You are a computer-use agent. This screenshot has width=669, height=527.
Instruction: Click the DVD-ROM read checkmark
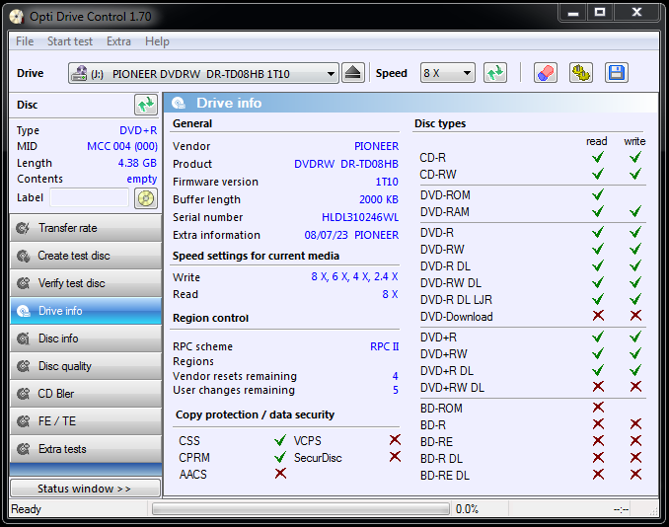pyautogui.click(x=598, y=194)
